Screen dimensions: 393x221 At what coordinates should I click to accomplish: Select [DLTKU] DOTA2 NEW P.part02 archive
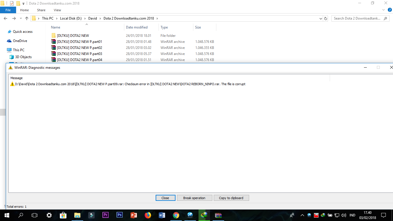[x=79, y=48]
